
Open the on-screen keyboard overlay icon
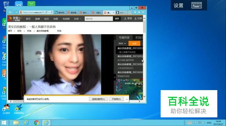[x=196, y=5]
